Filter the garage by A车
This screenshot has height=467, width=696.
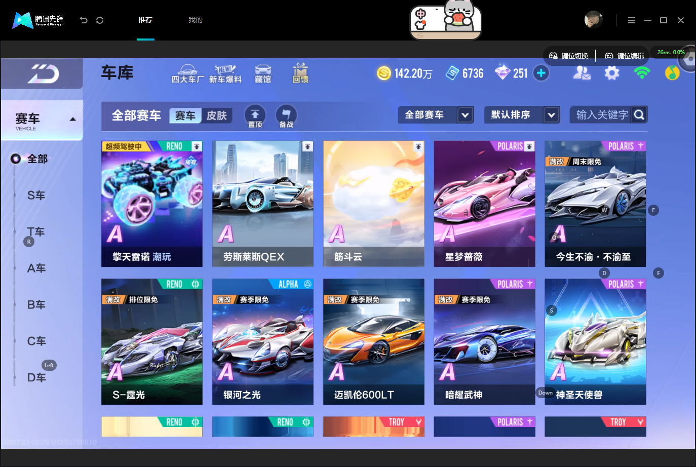36,268
